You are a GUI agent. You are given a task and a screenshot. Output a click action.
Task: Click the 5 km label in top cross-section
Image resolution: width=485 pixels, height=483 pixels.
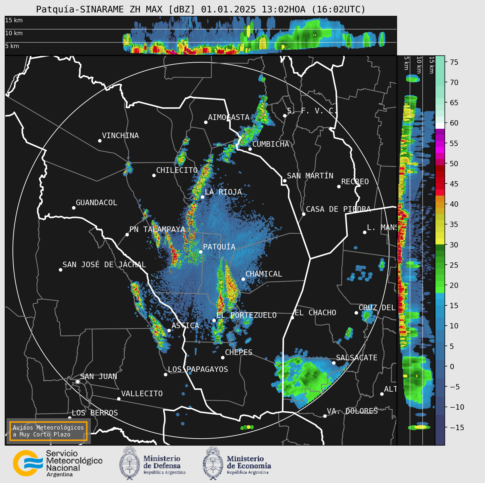(x=12, y=46)
